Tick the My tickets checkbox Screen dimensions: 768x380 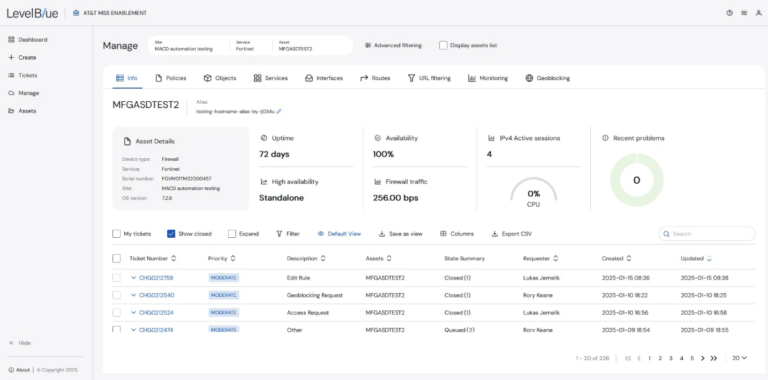(x=116, y=234)
